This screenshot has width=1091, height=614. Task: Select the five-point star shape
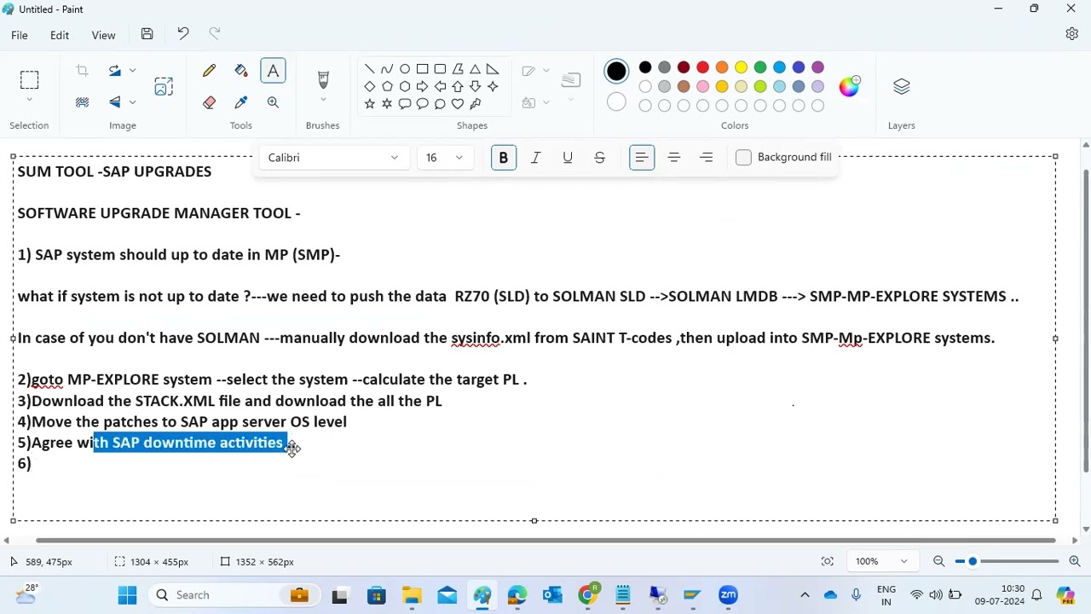tap(369, 104)
